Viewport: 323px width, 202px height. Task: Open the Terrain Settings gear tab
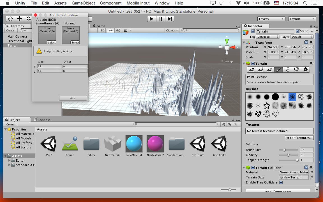tap(305, 70)
